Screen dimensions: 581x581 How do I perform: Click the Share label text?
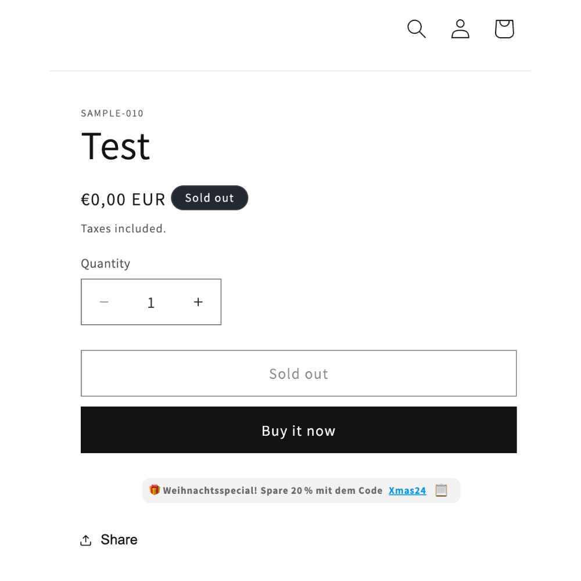[x=119, y=540]
